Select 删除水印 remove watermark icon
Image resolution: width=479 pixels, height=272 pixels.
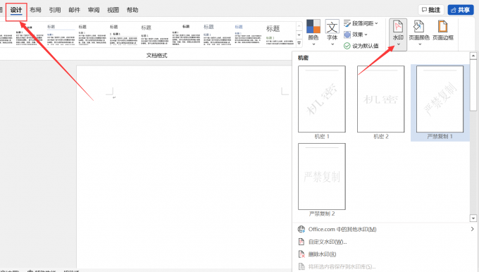point(301,254)
